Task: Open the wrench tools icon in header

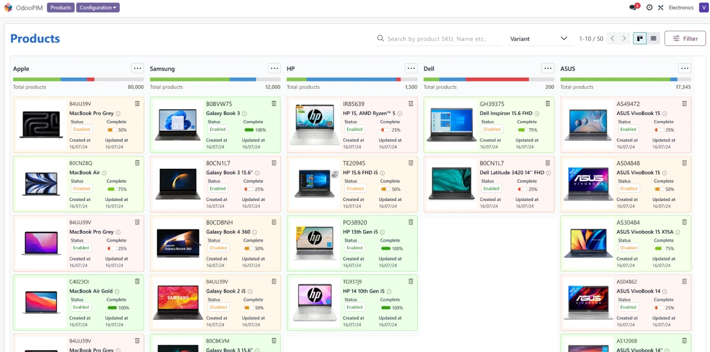Action: click(661, 8)
